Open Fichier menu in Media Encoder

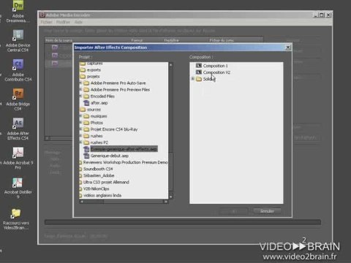click(x=46, y=22)
